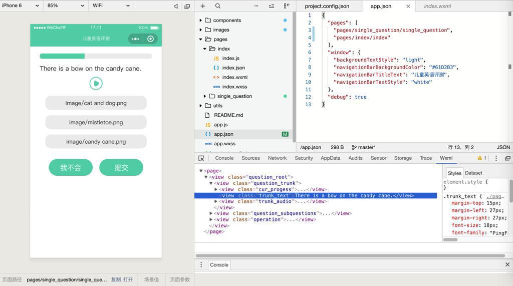
Task: Close the app.json editor tab
Action: click(x=408, y=6)
